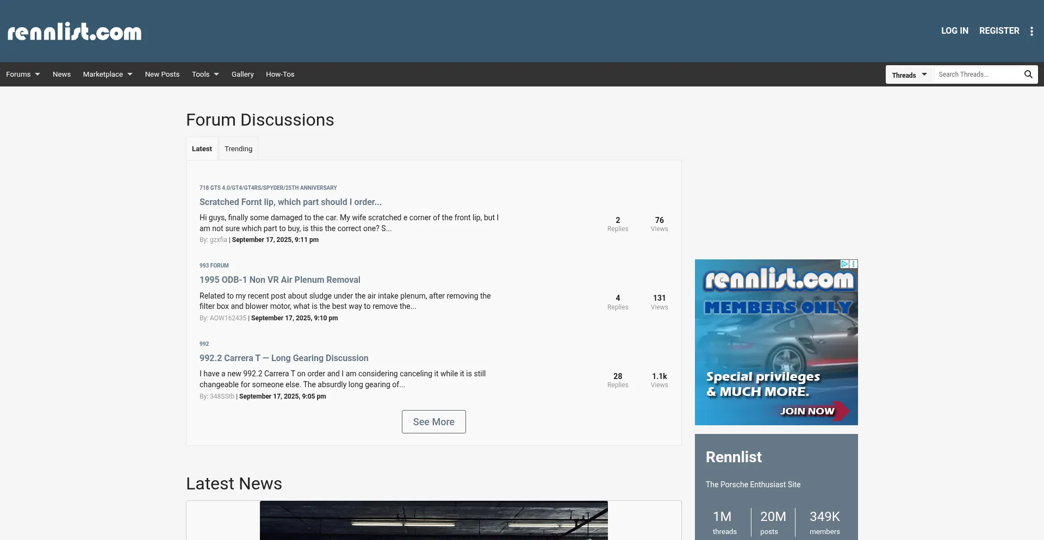
Task: Click the See More button
Action: (434, 422)
